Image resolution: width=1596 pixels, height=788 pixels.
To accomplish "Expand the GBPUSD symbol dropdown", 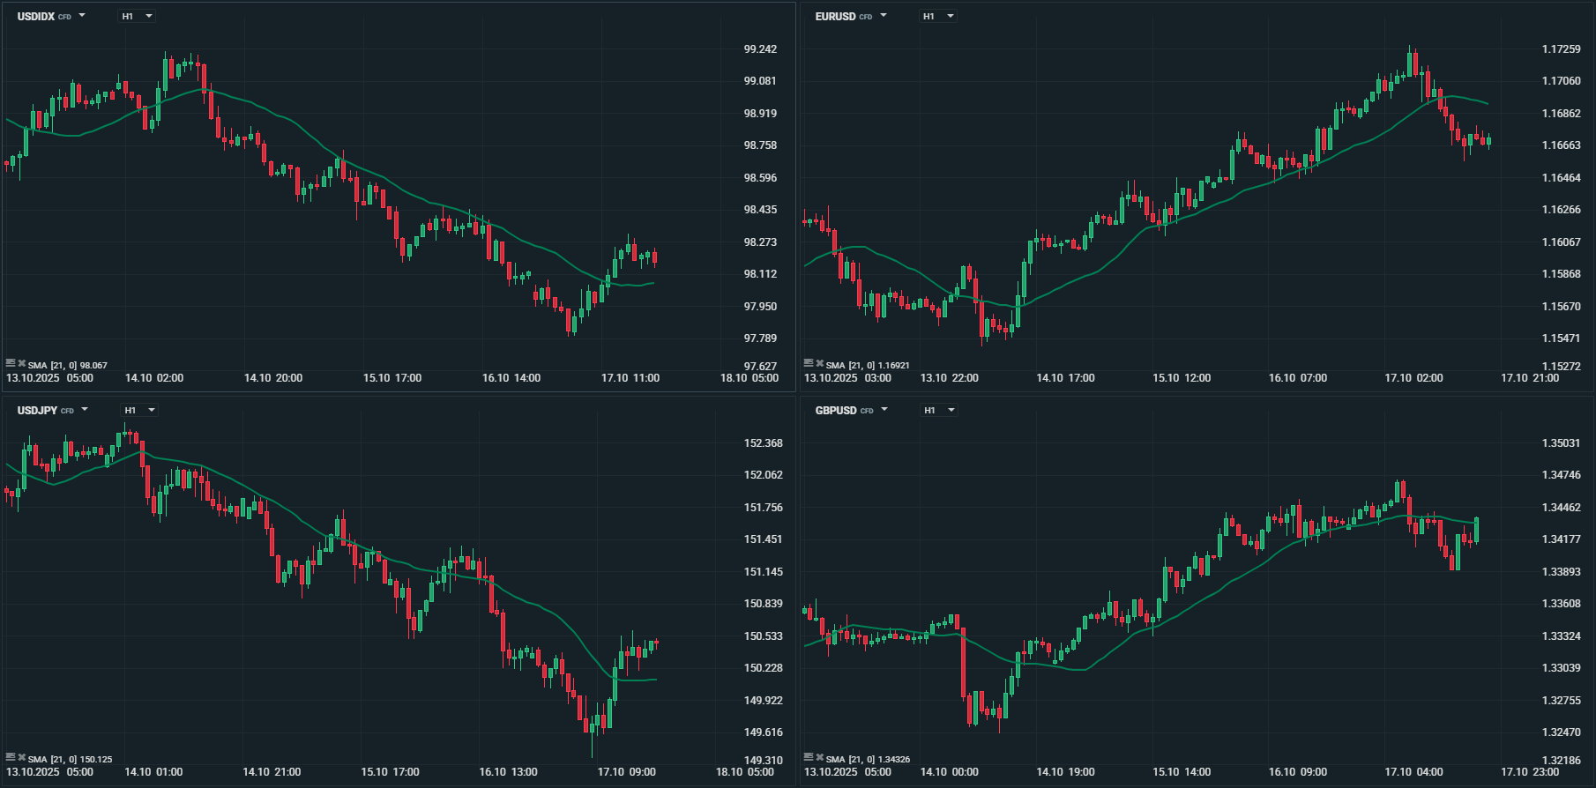I will pos(884,410).
